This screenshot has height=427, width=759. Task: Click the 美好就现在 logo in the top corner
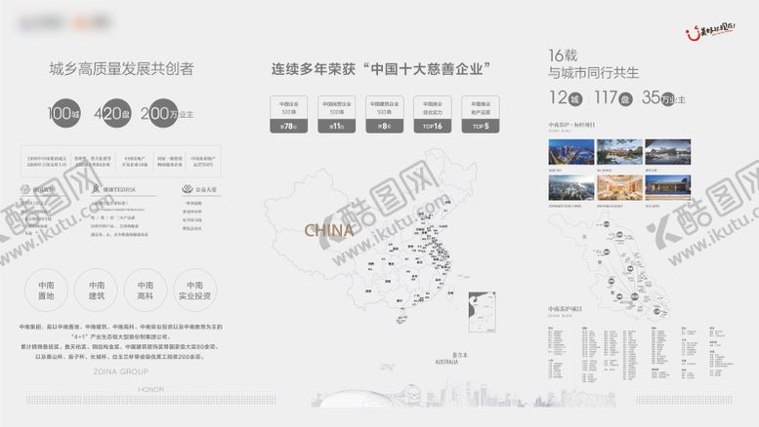pyautogui.click(x=709, y=32)
